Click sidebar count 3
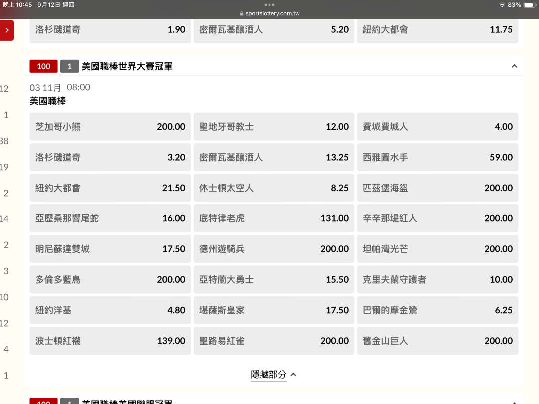Screen dimensions: 539x404 [x=6, y=271]
